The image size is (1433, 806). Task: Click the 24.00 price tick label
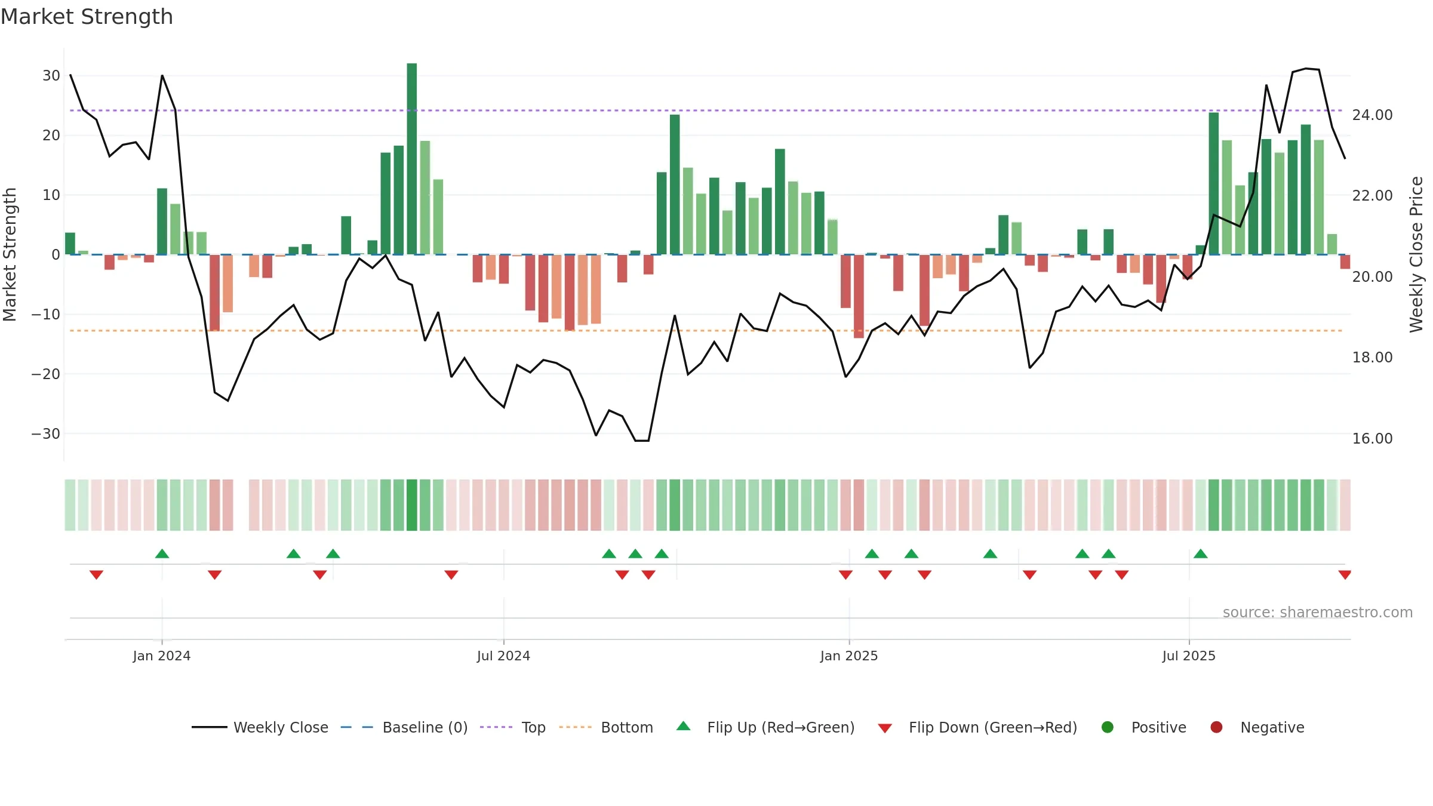click(1372, 115)
